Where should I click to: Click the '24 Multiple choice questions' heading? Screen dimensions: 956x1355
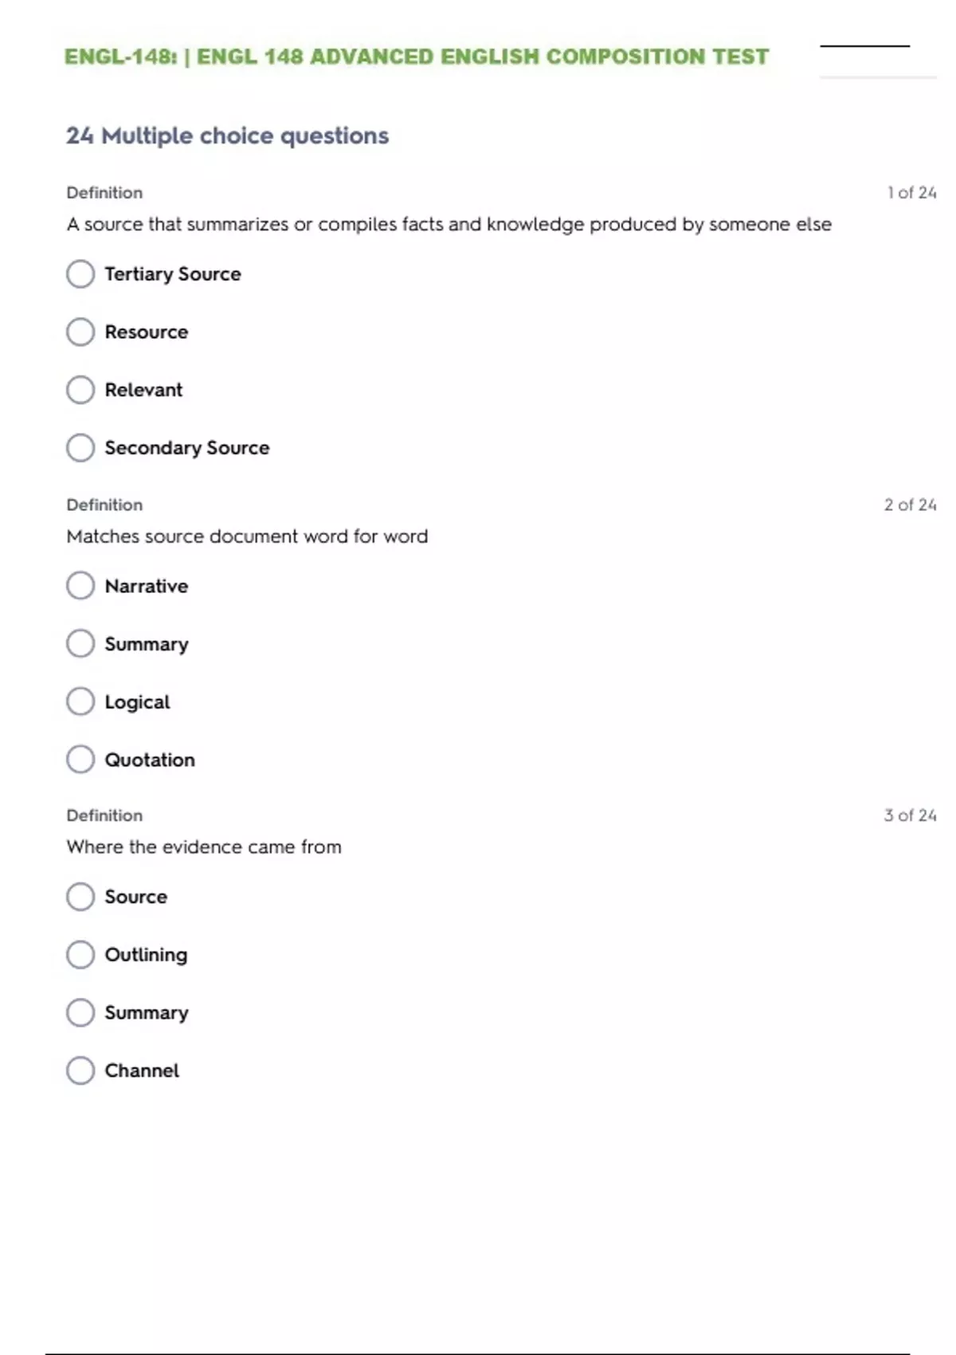pyautogui.click(x=228, y=135)
